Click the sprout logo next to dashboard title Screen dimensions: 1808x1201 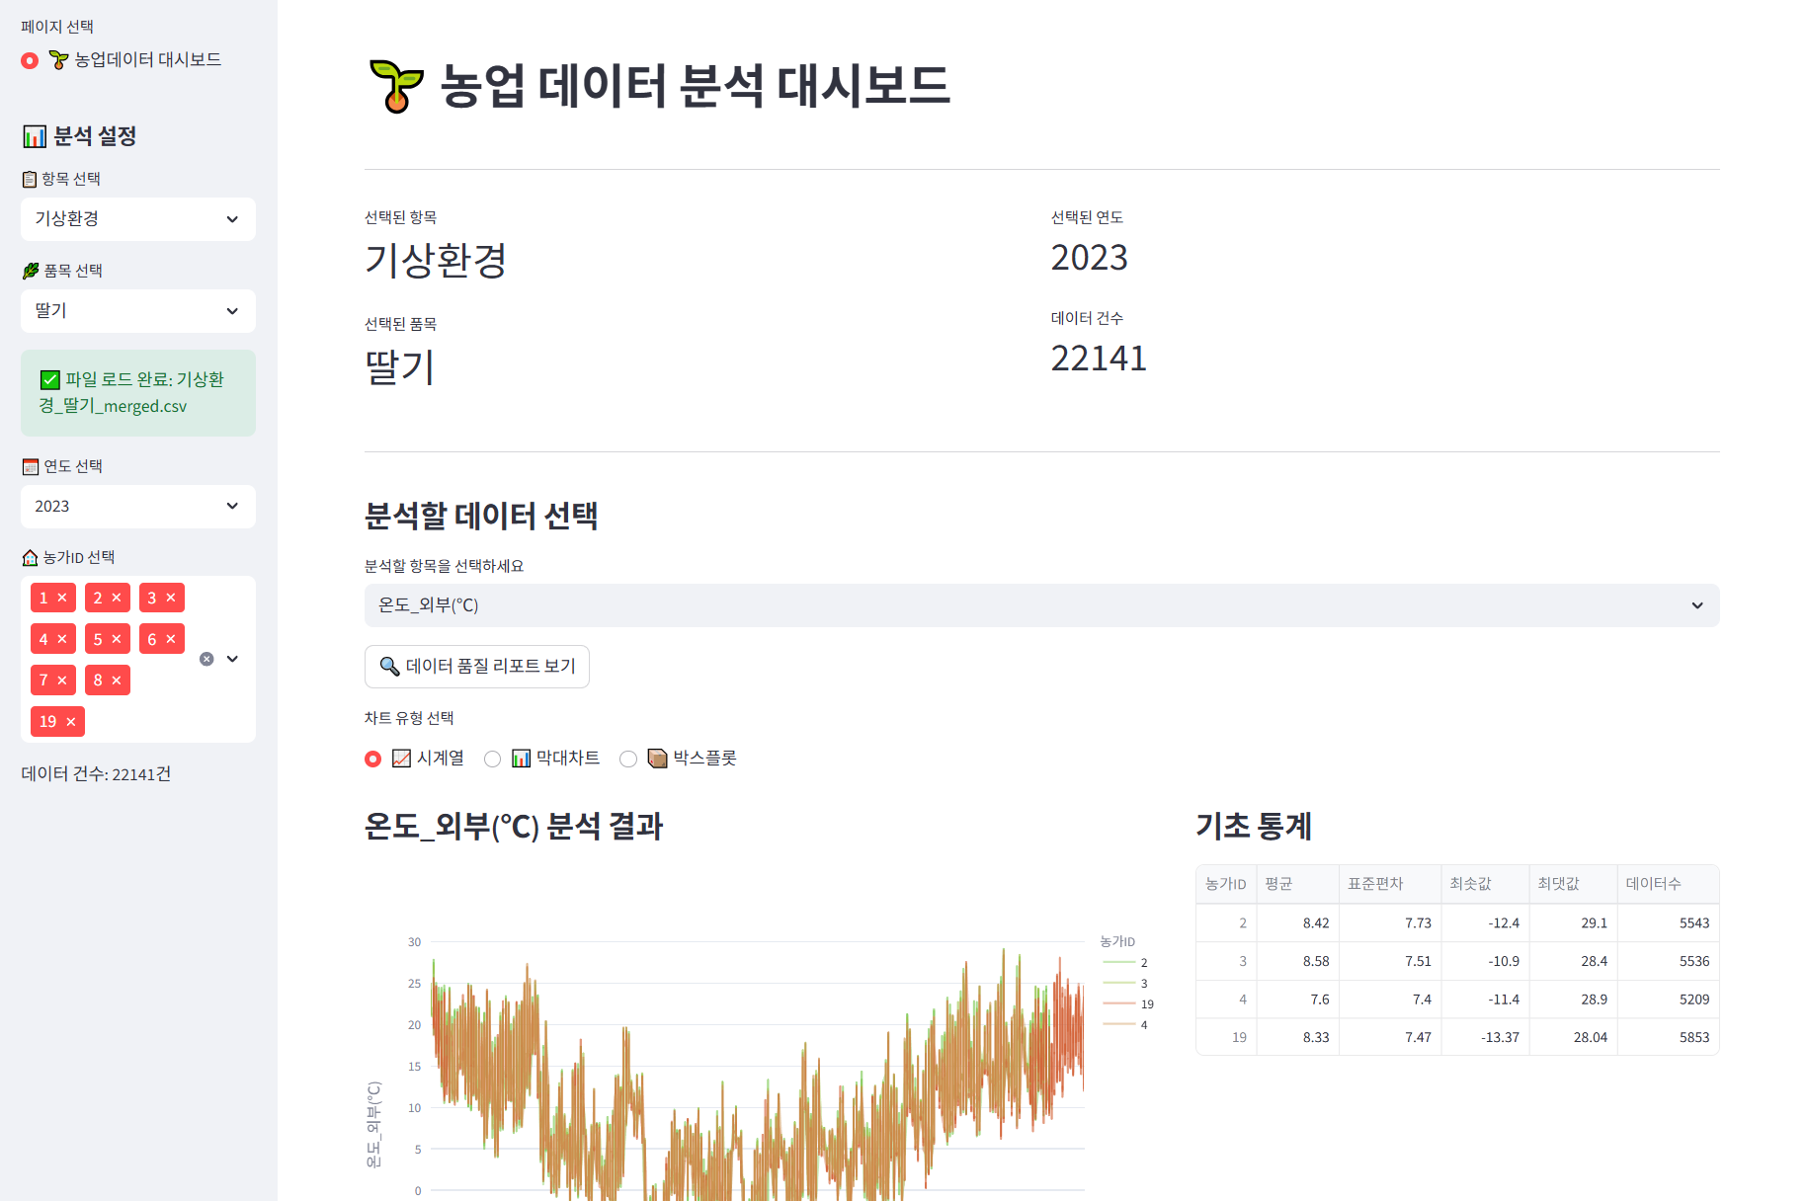(396, 86)
